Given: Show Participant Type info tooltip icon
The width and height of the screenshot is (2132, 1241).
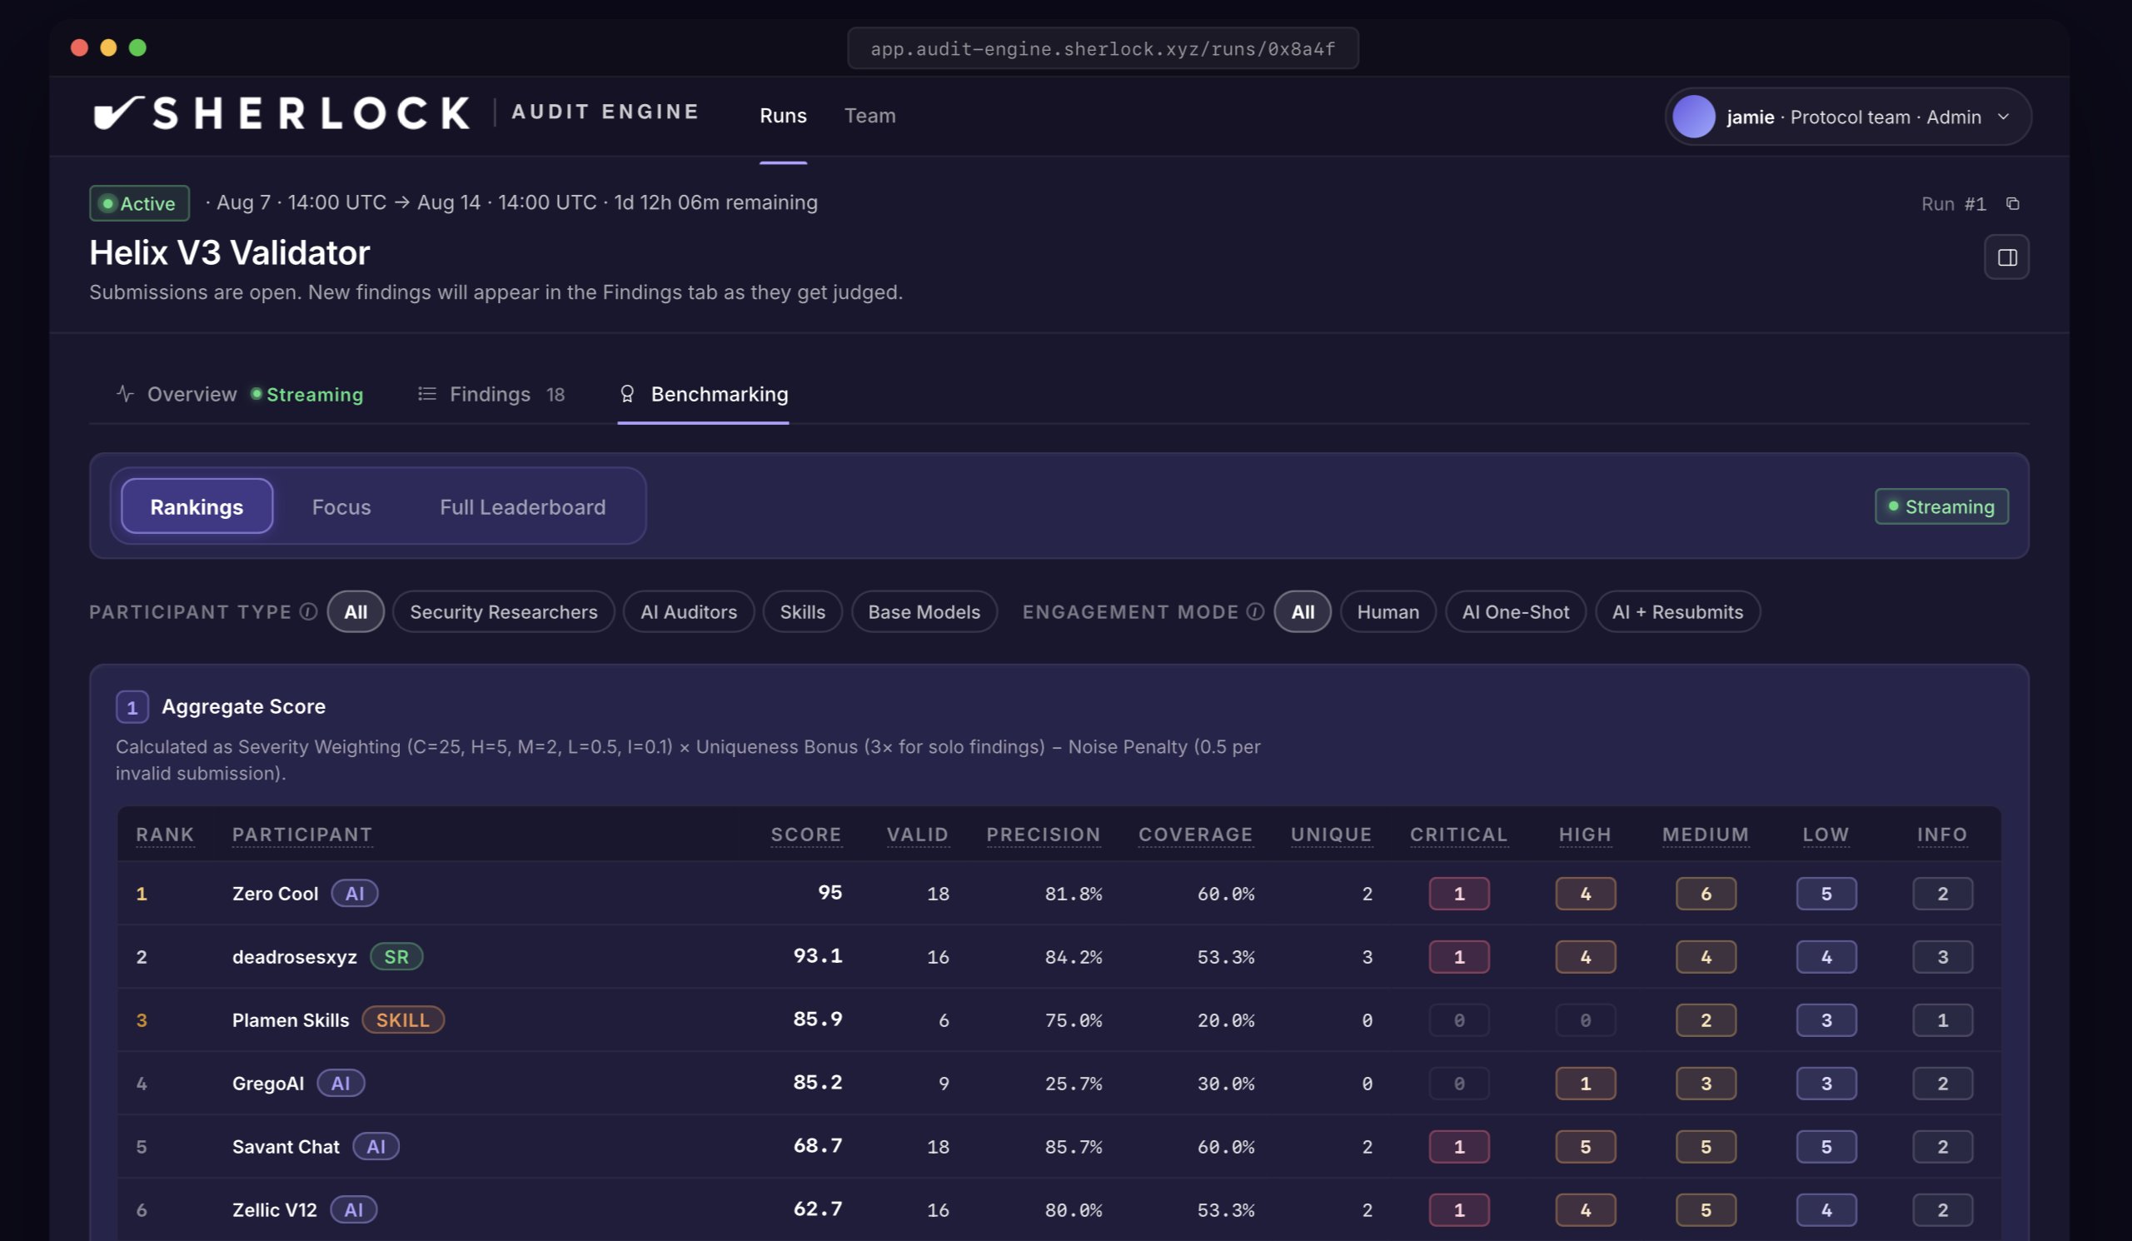Looking at the screenshot, I should [309, 611].
